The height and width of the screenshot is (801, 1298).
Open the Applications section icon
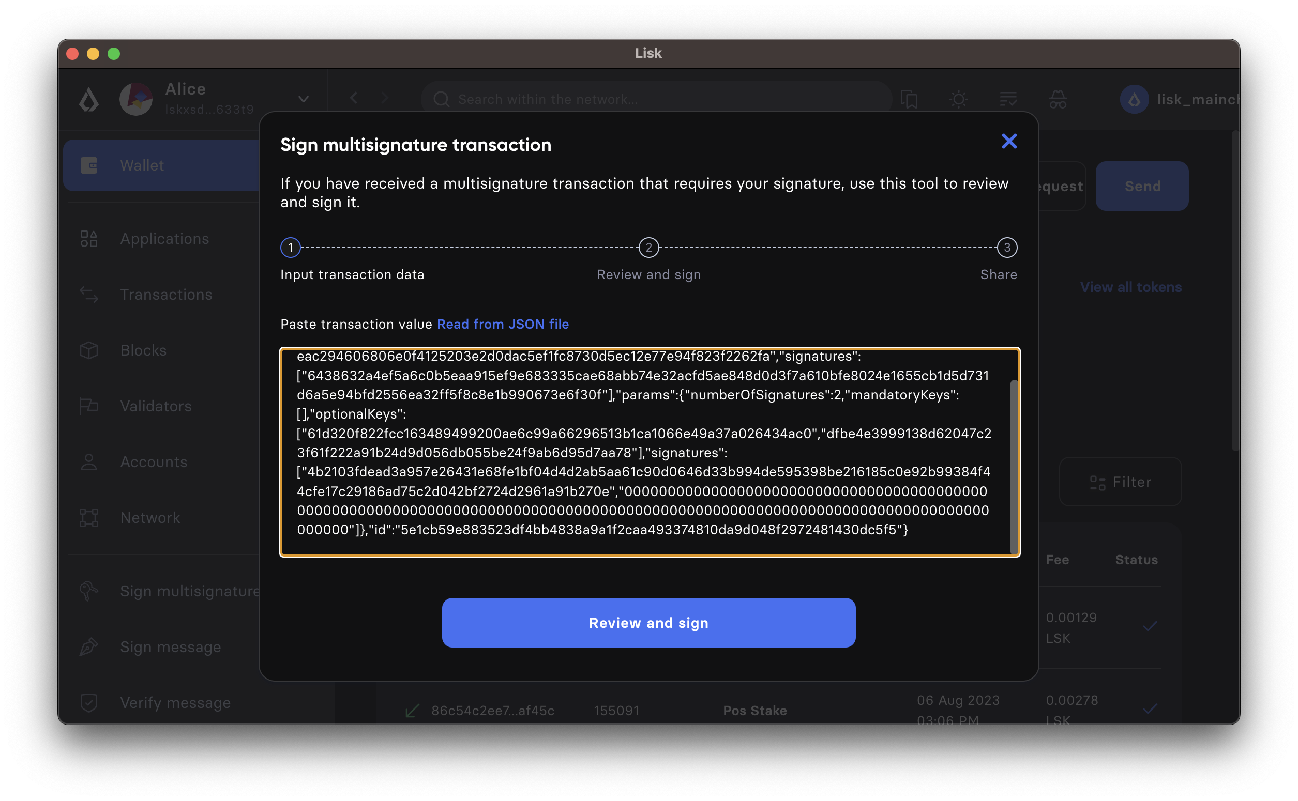[x=90, y=239]
